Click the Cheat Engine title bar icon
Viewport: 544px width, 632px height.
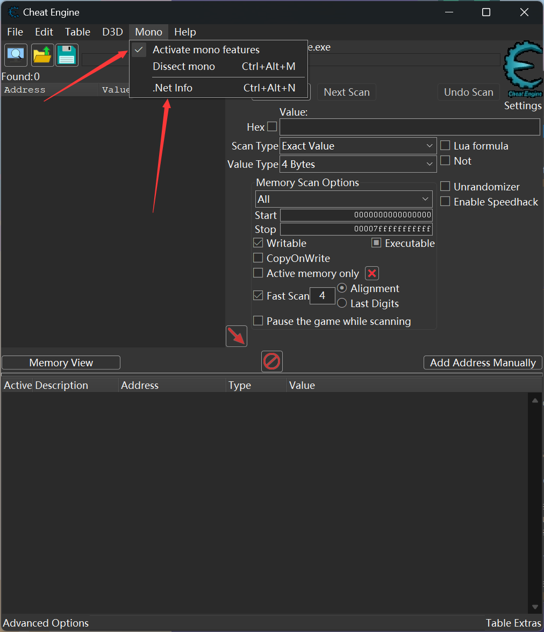[x=13, y=12]
